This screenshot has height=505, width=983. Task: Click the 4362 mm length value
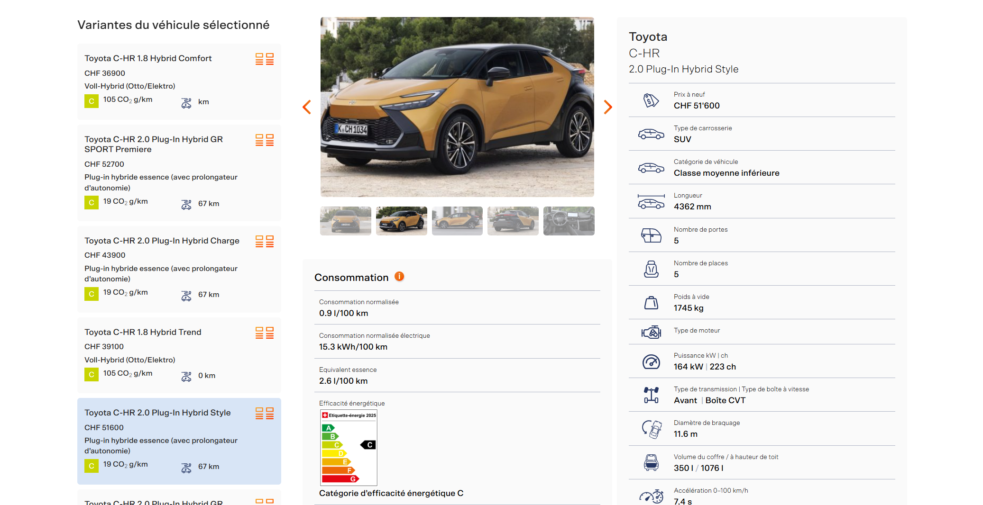tap(692, 207)
